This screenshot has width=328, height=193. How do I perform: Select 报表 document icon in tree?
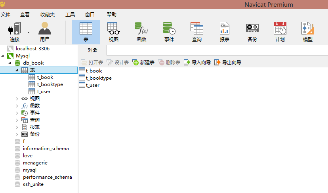(x=25, y=127)
